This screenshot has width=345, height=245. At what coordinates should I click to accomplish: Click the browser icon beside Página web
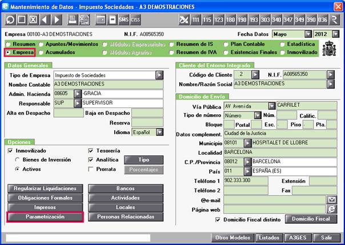[332, 210]
